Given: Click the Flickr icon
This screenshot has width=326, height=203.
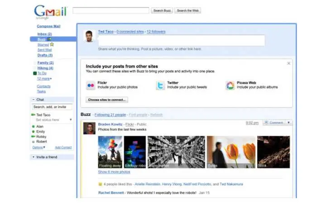Looking at the screenshot, I should coord(91,85).
